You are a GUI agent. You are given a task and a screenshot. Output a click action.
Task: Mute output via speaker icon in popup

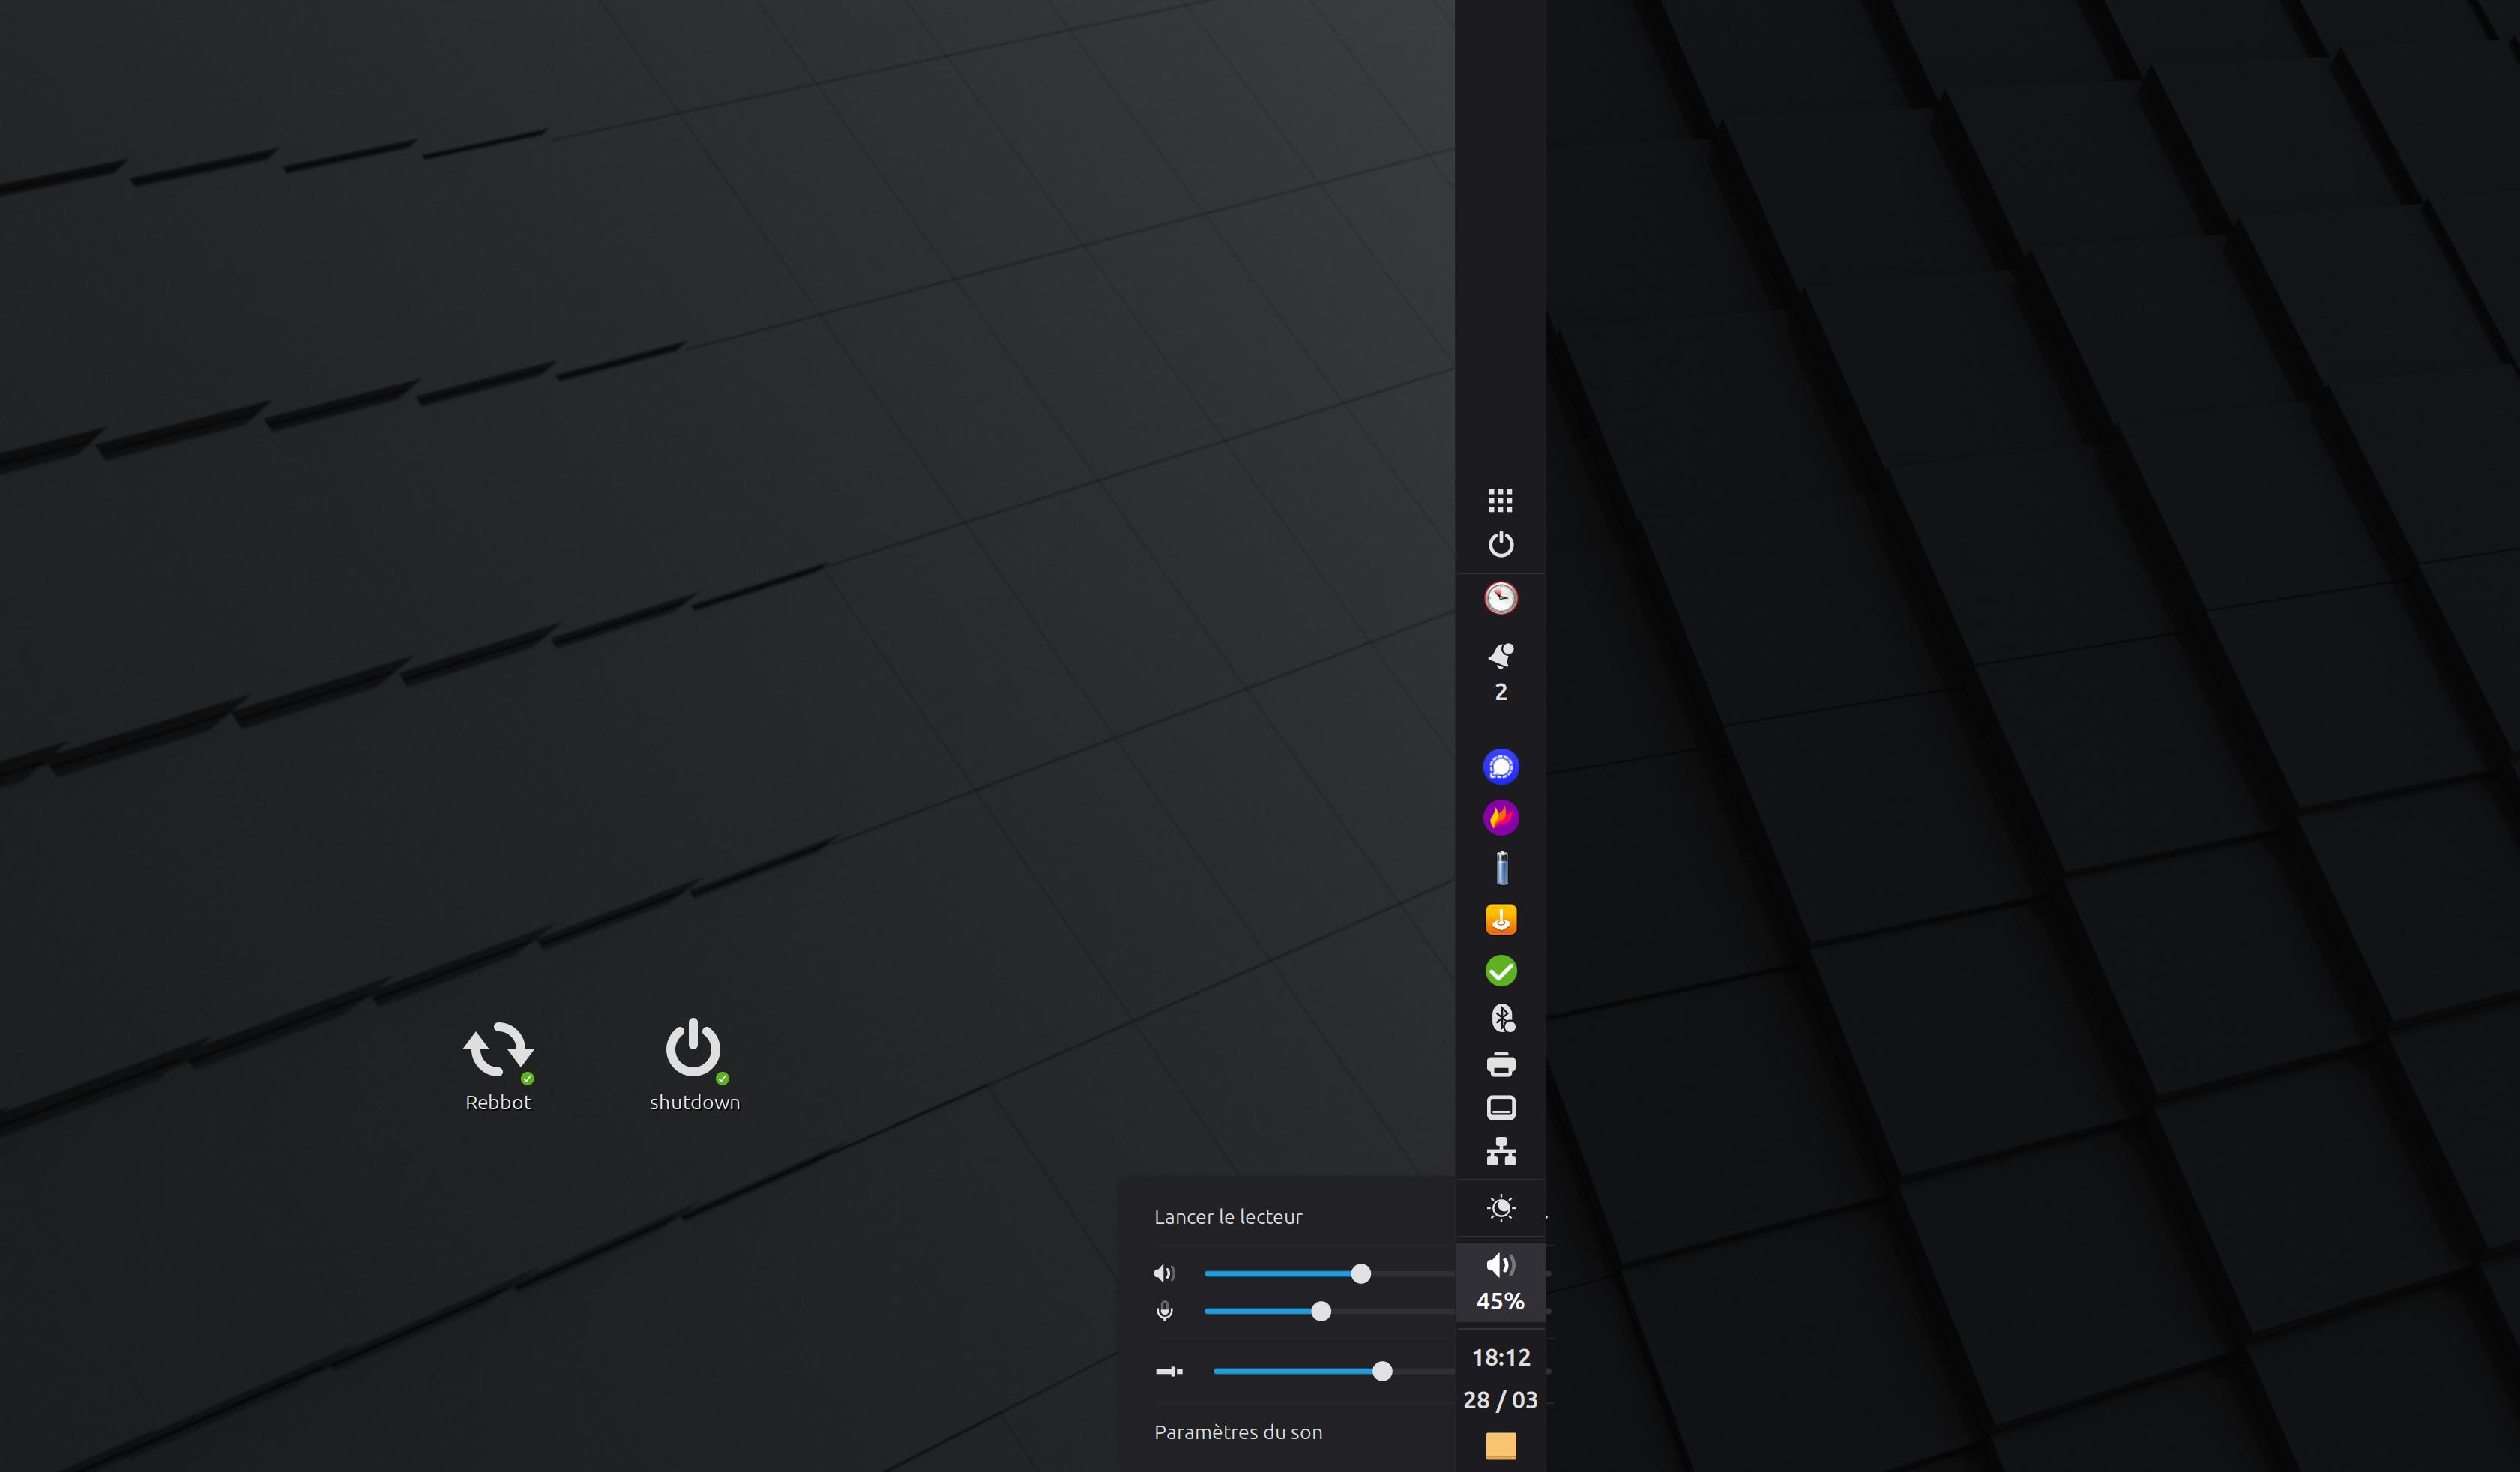(x=1164, y=1274)
